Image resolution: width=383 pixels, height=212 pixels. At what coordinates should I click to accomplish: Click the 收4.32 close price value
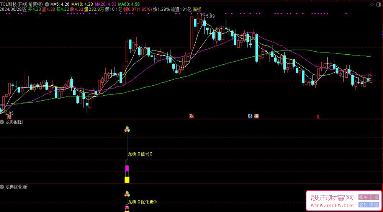point(77,10)
